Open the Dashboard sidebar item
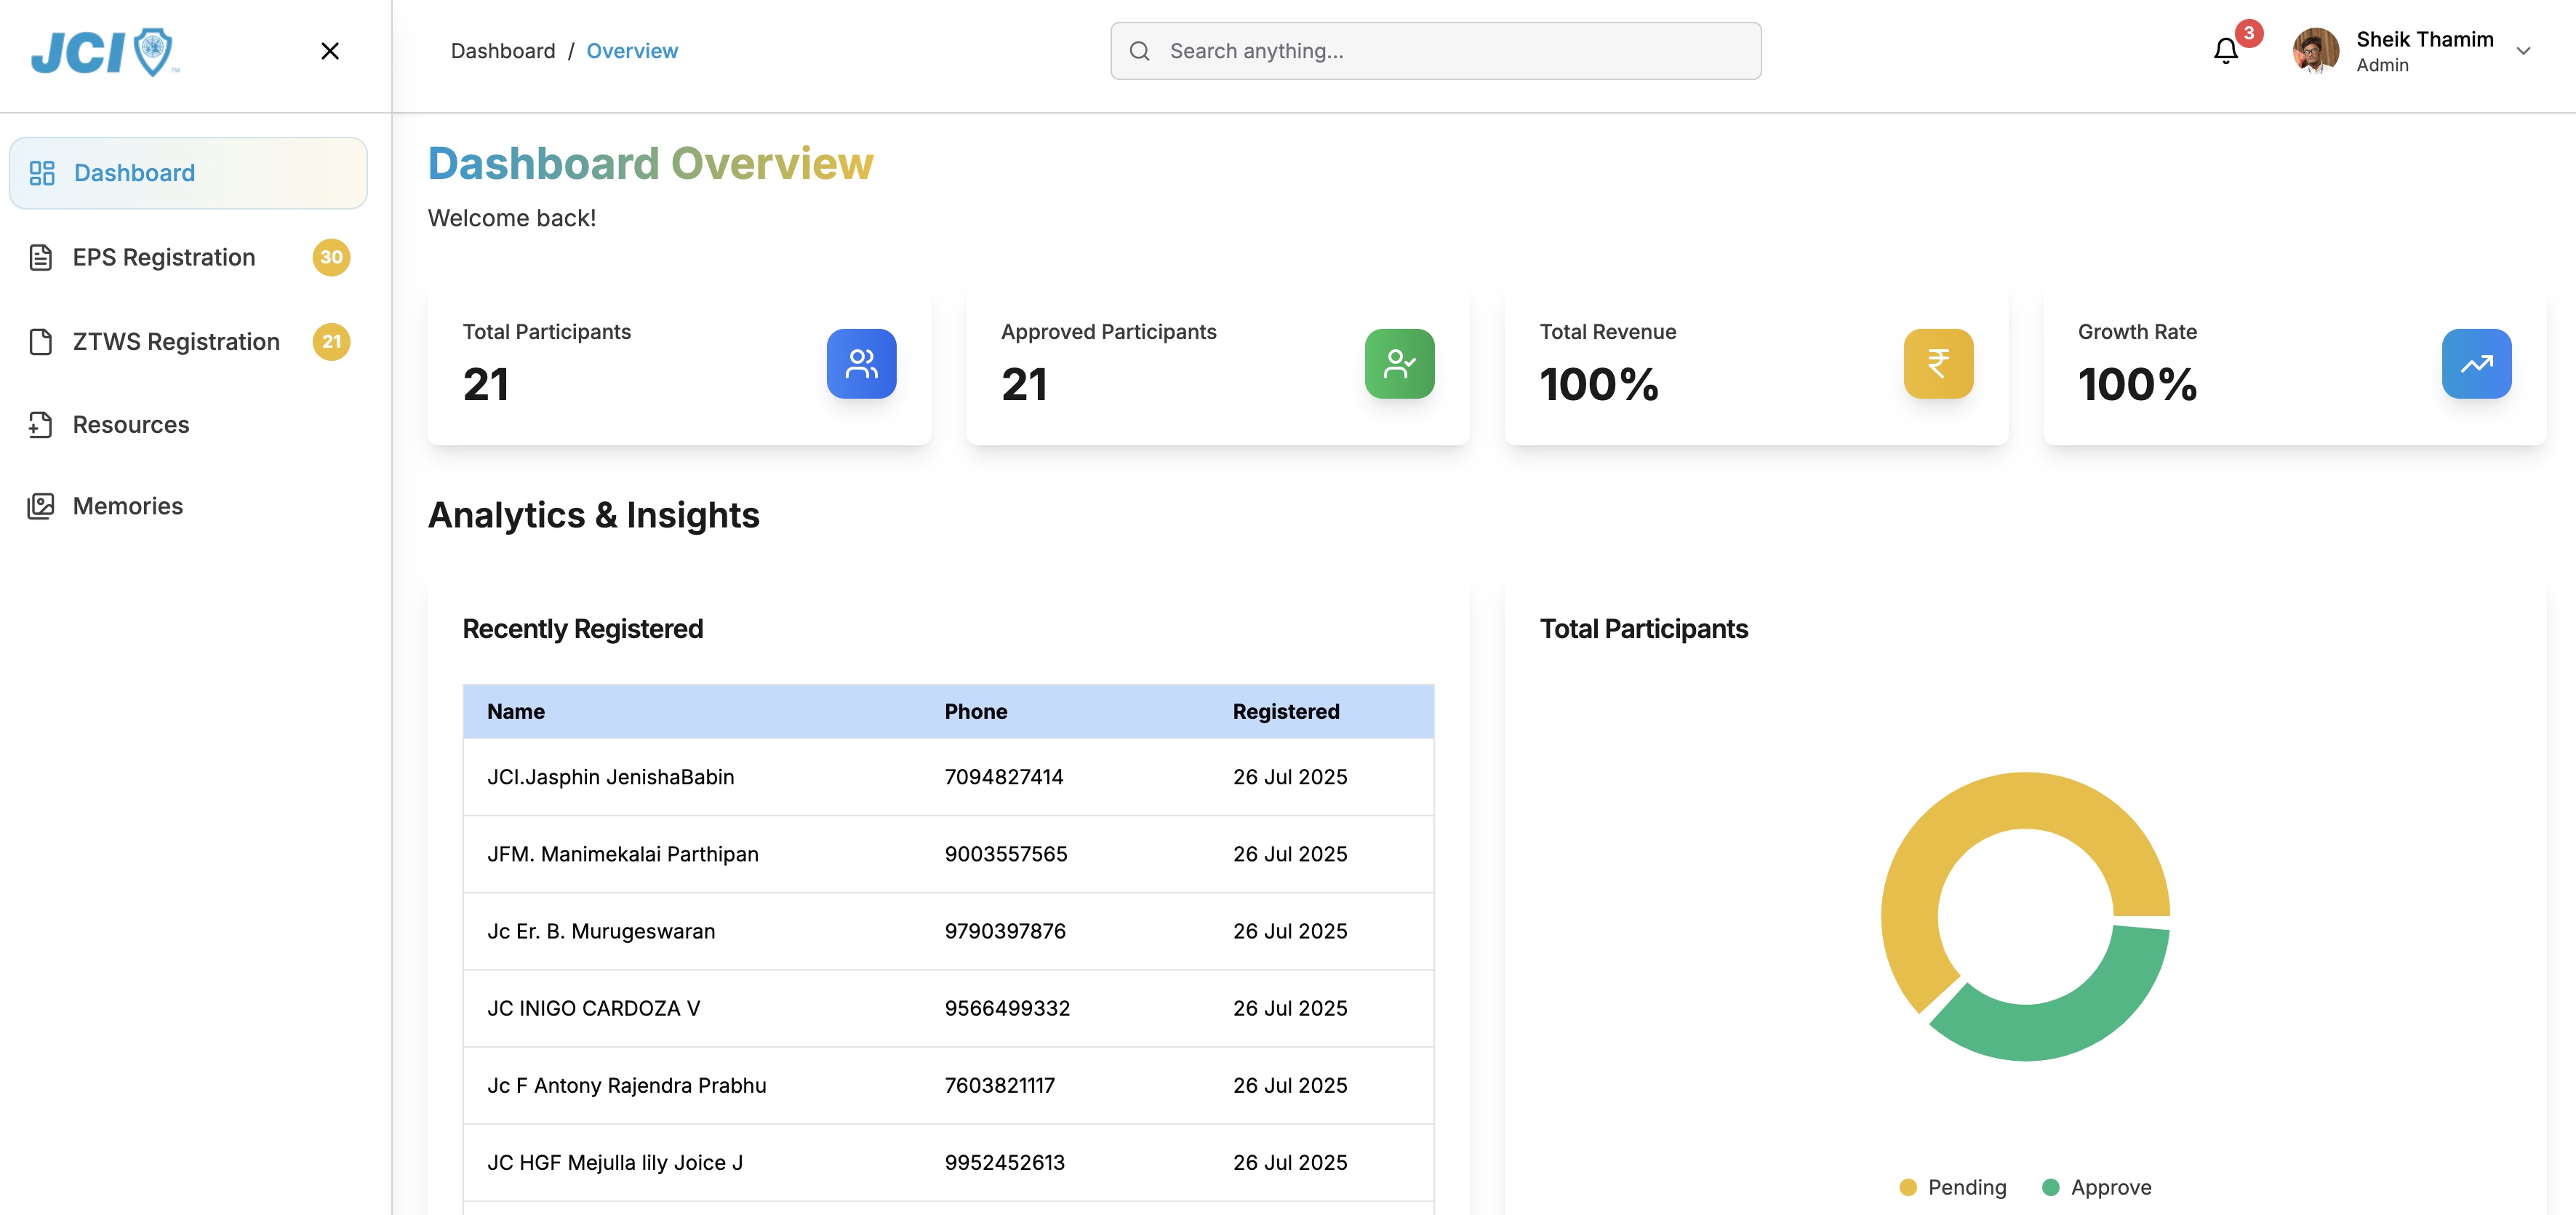 pos(188,173)
